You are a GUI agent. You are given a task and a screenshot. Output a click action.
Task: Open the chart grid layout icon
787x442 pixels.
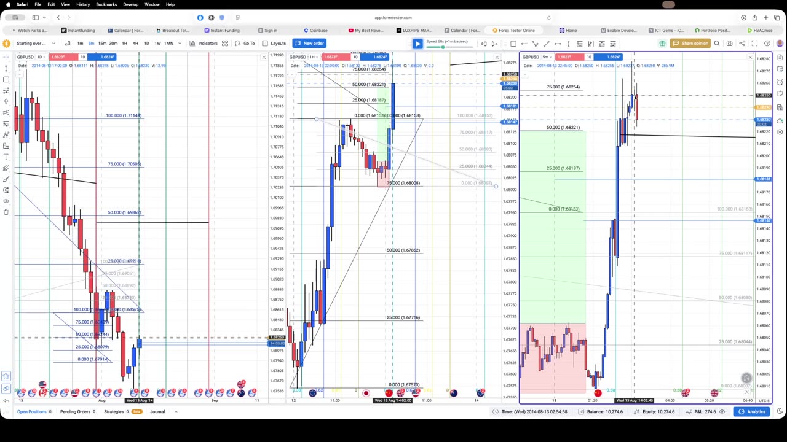click(225, 43)
